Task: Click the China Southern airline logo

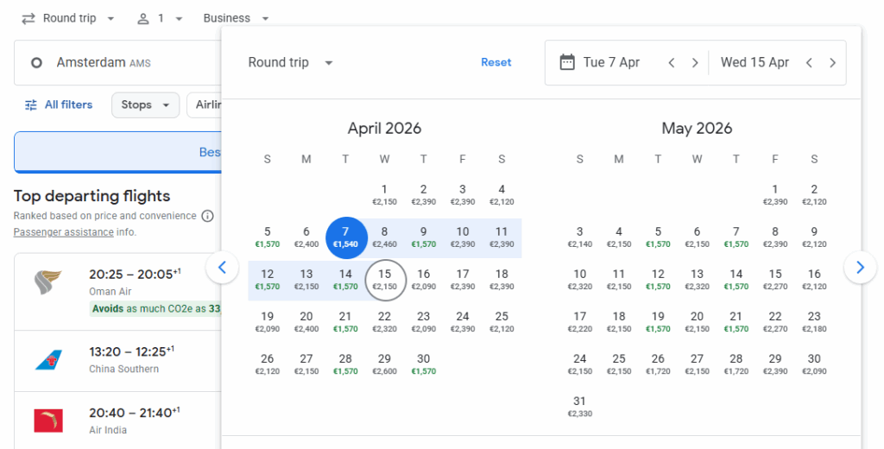Action: 48,360
